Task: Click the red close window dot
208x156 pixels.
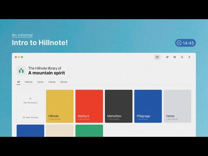Action: [x=16, y=57]
